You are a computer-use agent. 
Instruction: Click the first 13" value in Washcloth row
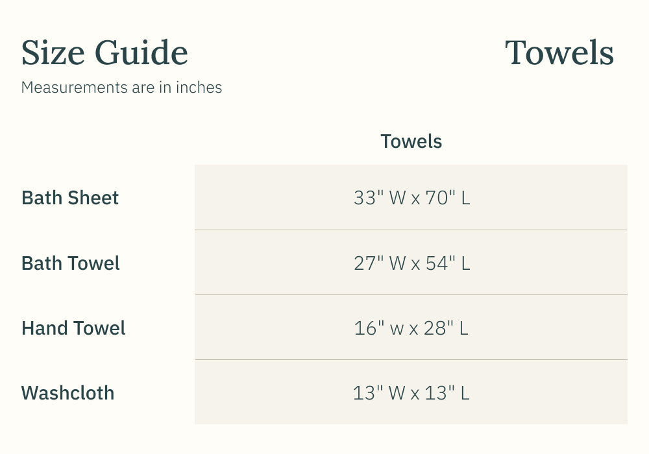click(367, 393)
